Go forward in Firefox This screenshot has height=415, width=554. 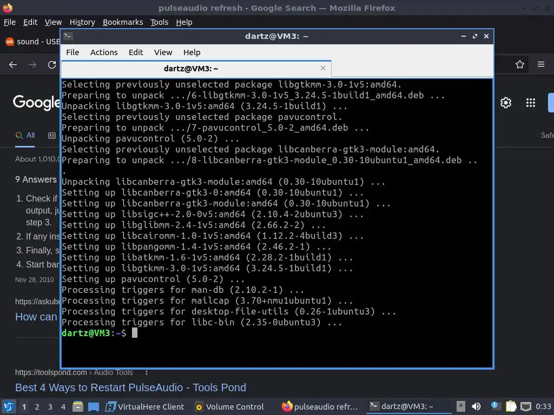[x=32, y=65]
